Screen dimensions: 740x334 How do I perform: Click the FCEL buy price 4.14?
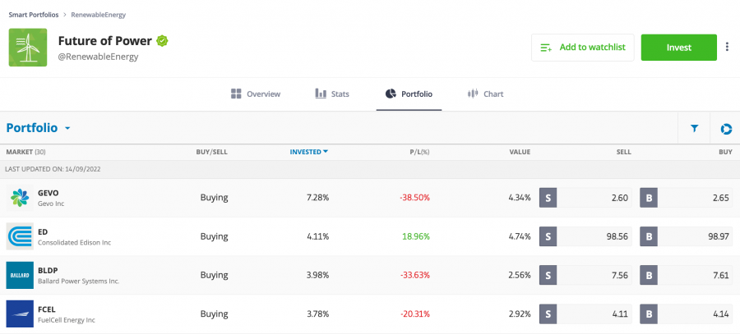[722, 313]
